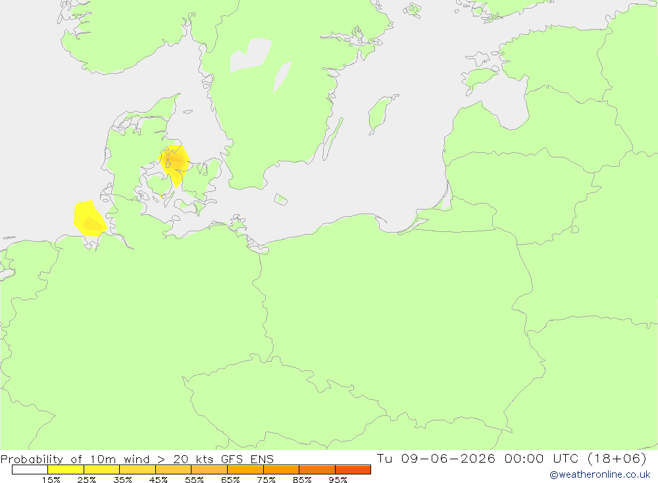
Task: Click the 85% legend label
Action: coord(302,480)
